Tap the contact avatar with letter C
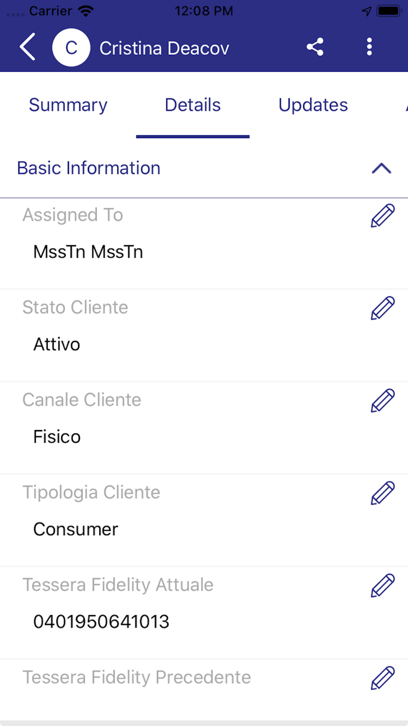Viewport: 408px width, 726px height. click(x=71, y=48)
